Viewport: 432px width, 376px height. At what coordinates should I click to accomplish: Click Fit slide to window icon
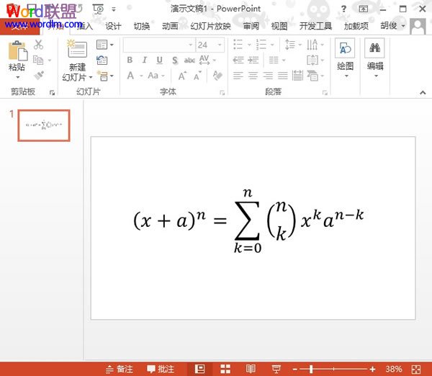416,369
